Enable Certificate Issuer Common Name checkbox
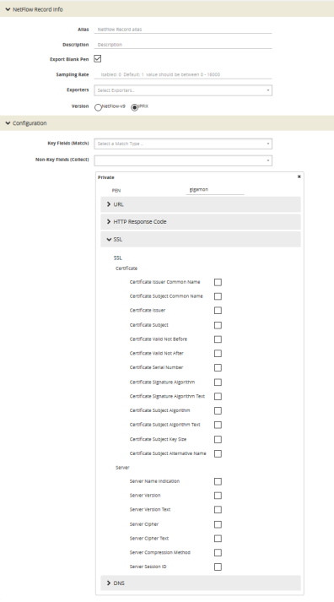This screenshot has height=602, width=334. pyautogui.click(x=218, y=282)
